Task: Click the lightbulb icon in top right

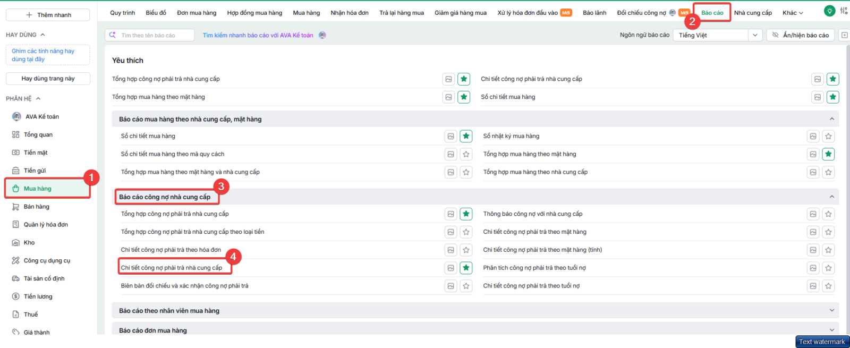Action: pos(829,11)
